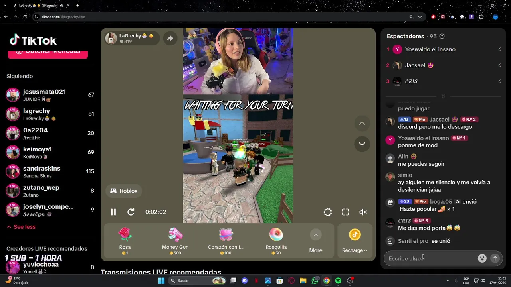Click the TikTok logo
Image resolution: width=511 pixels, height=287 pixels.
tap(33, 40)
